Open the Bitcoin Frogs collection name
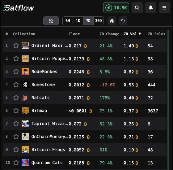 click(48, 150)
